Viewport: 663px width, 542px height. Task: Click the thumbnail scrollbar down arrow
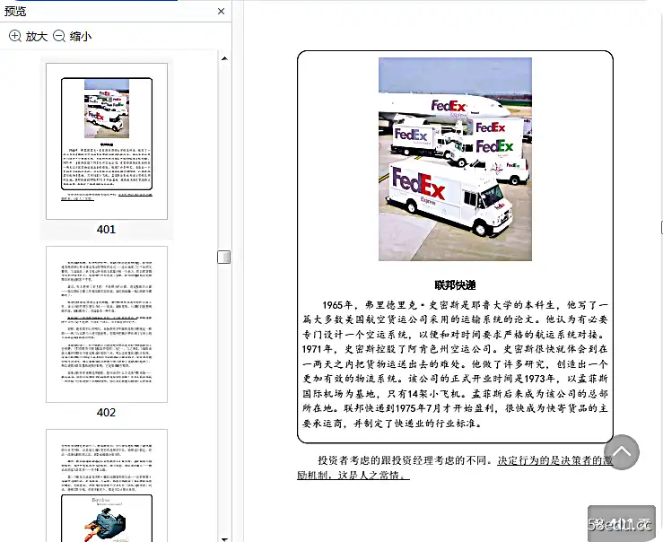224,539
